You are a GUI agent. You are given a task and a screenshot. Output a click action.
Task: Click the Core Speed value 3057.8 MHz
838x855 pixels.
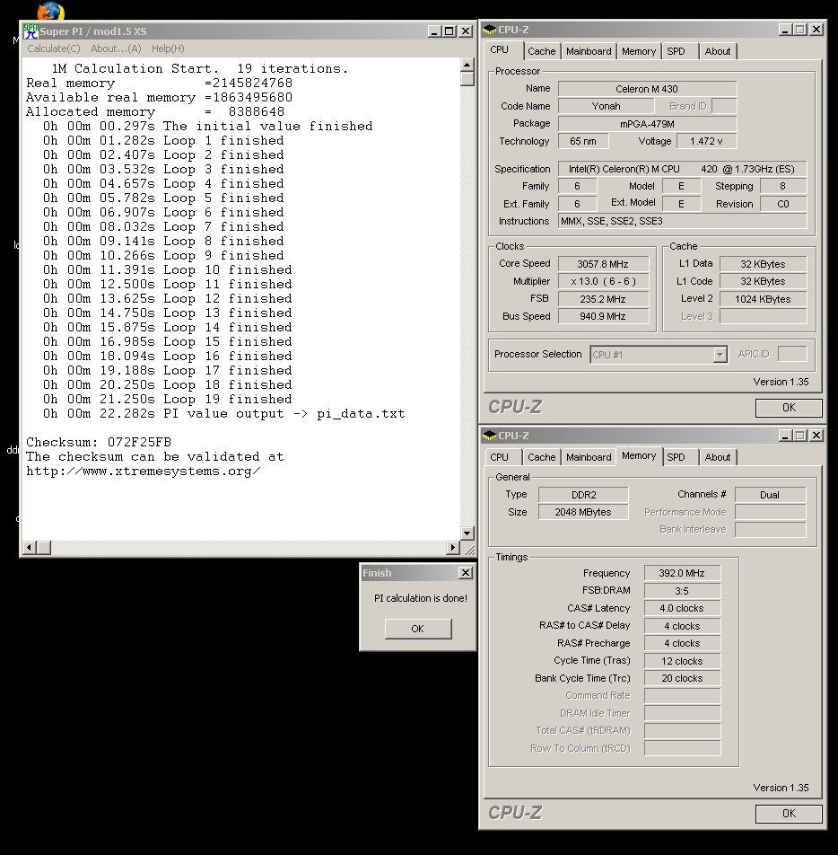click(603, 264)
